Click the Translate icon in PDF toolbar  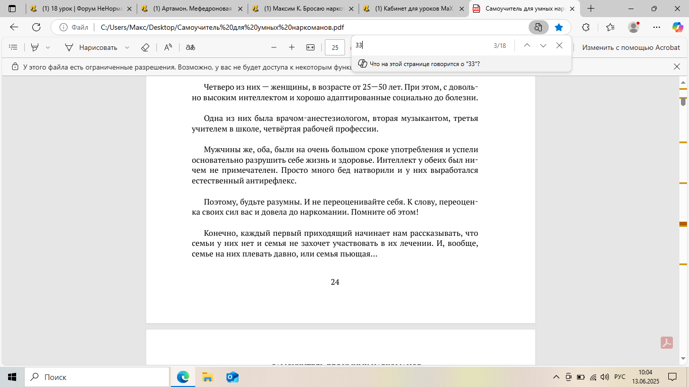tap(190, 47)
